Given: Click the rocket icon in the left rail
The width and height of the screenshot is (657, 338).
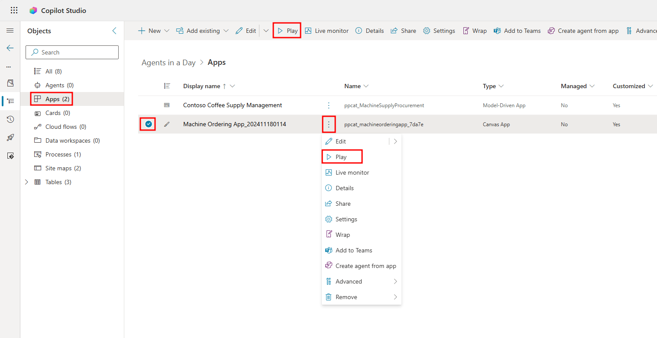Looking at the screenshot, I should pyautogui.click(x=10, y=137).
